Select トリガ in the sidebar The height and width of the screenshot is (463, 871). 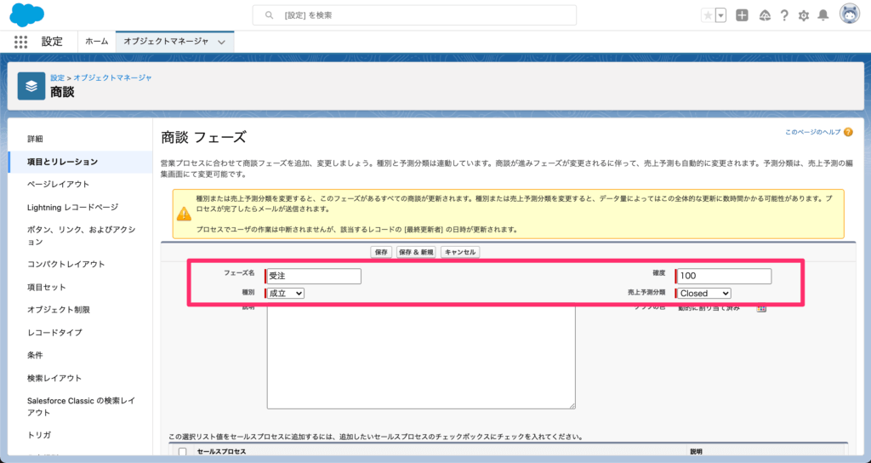pyautogui.click(x=39, y=435)
